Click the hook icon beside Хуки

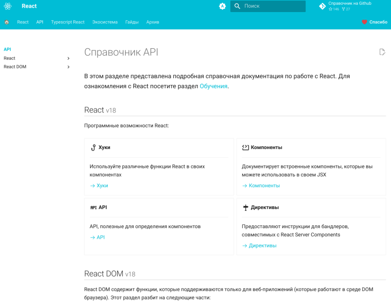pyautogui.click(x=93, y=148)
